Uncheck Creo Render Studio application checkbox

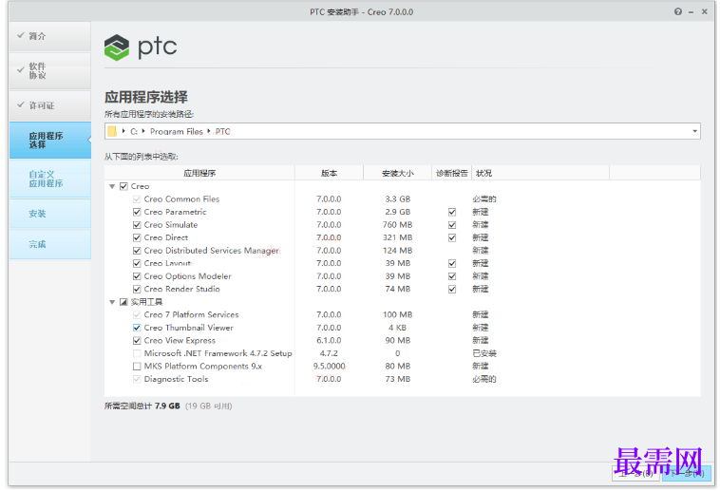(137, 290)
